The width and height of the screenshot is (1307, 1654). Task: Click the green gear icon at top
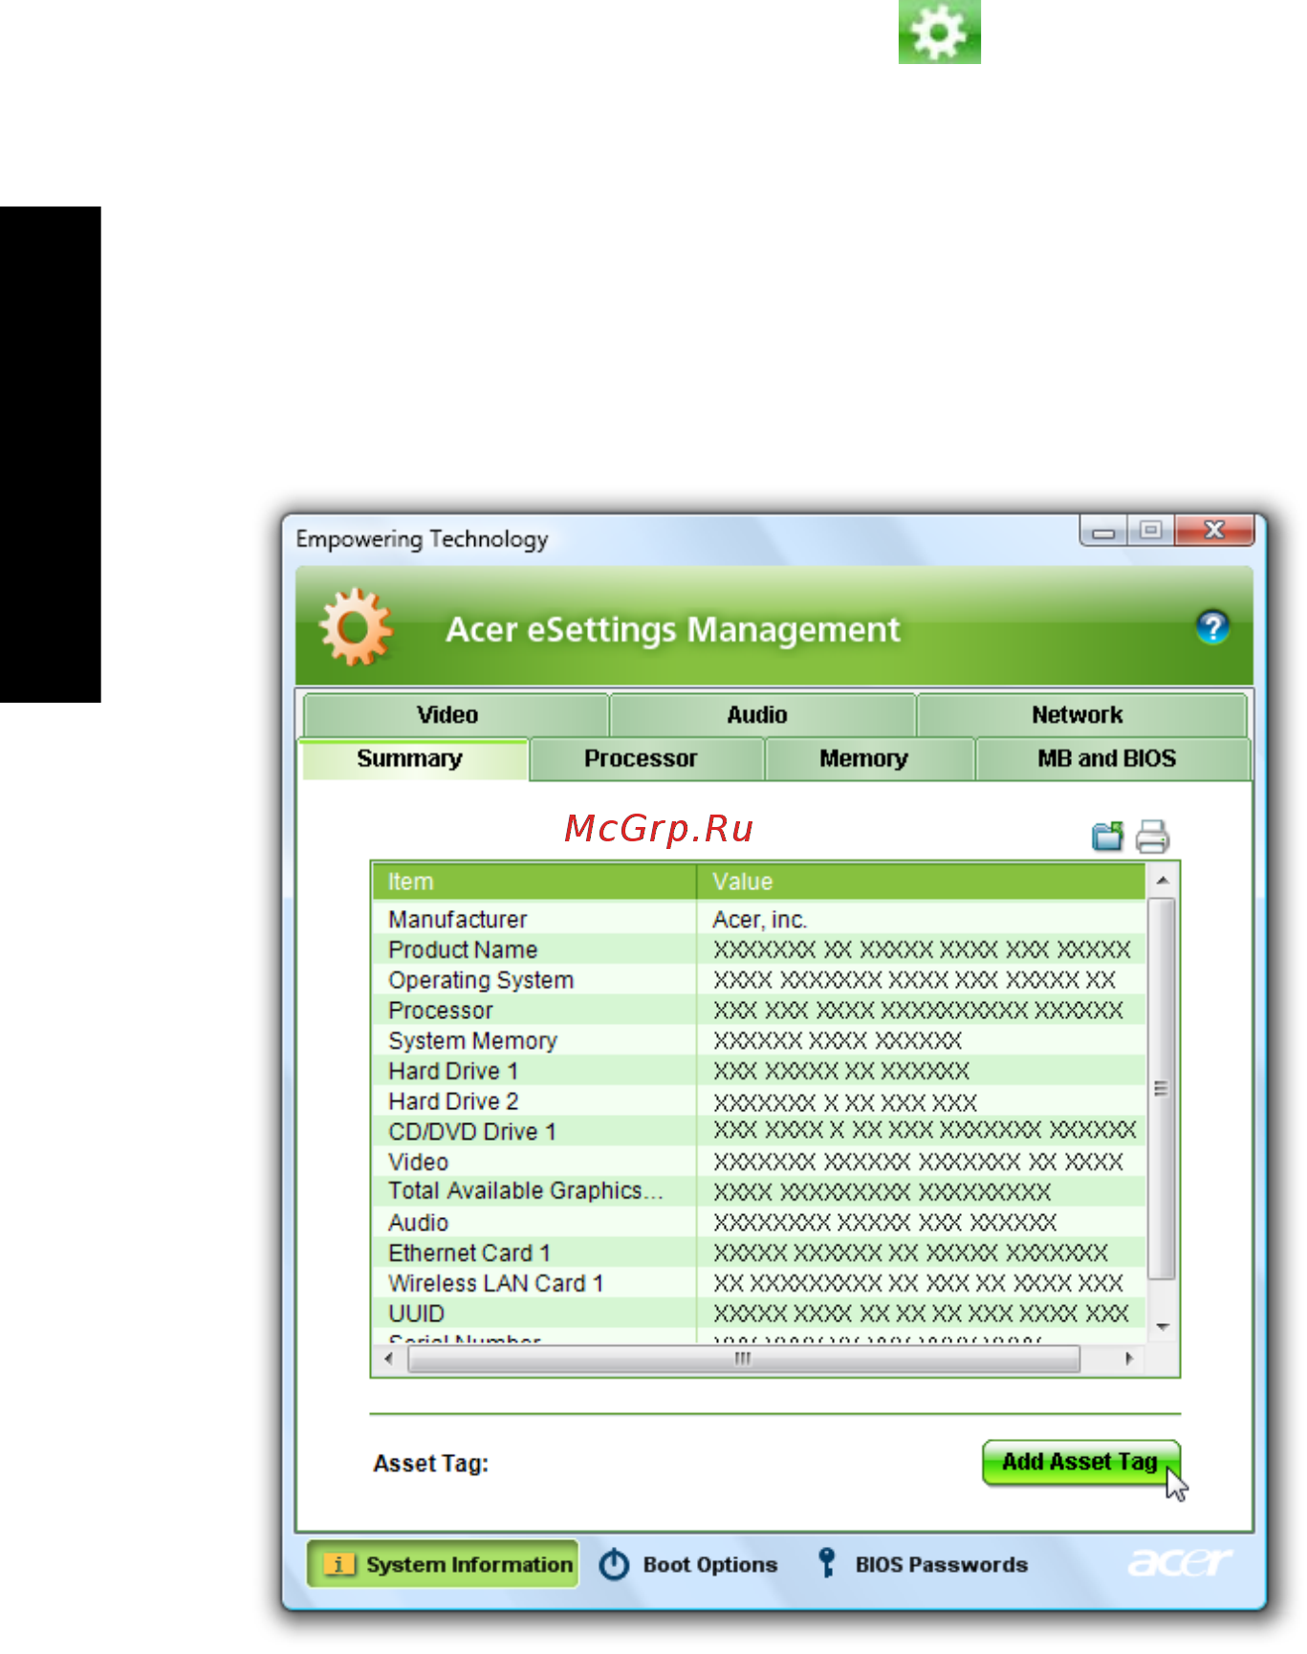point(939,32)
